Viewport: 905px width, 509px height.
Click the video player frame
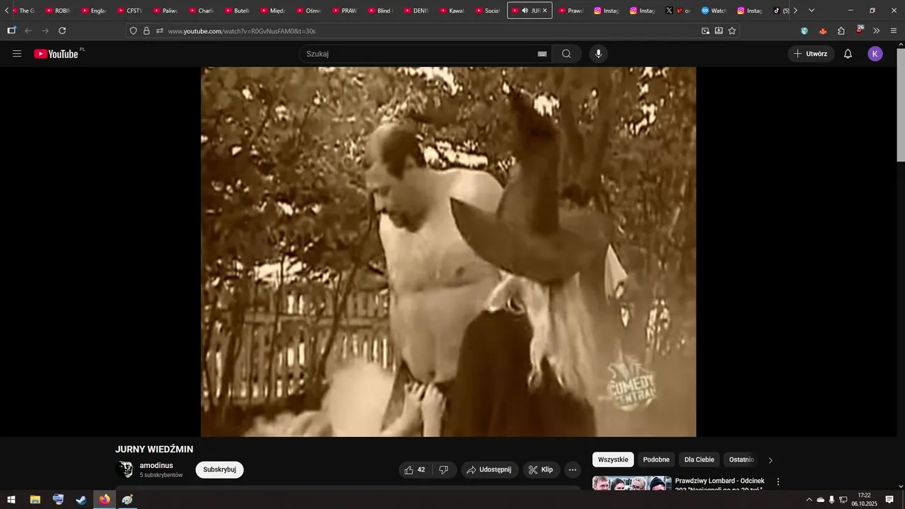tap(448, 252)
